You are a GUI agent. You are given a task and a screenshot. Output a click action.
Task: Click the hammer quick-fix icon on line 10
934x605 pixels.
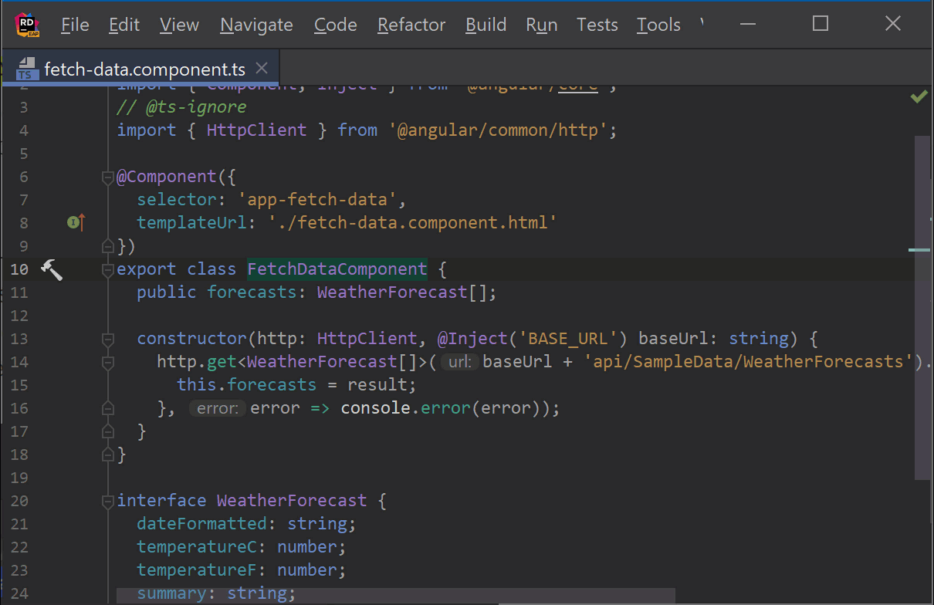(x=51, y=269)
